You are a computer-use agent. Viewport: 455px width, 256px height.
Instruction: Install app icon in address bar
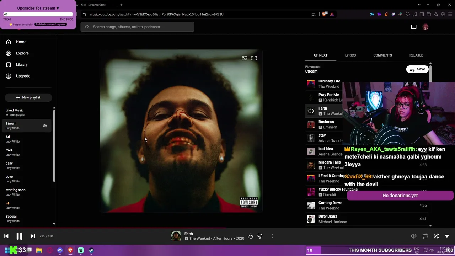314,14
